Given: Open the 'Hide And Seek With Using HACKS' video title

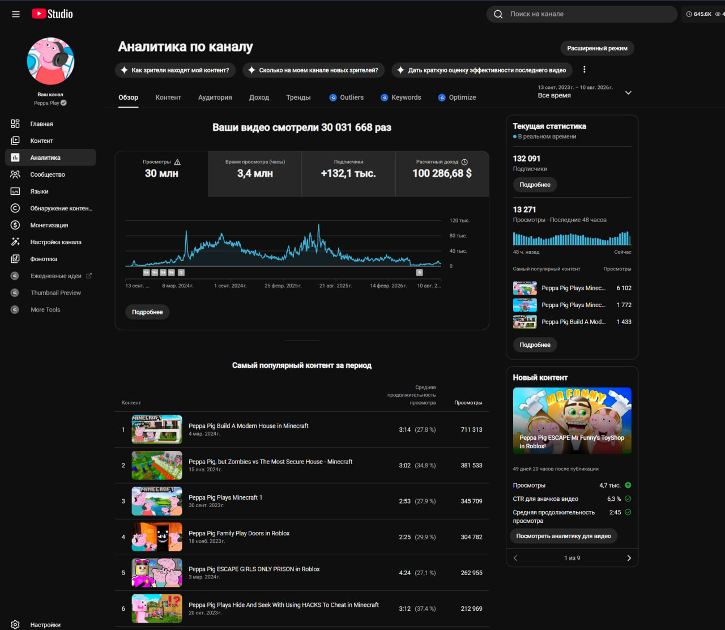Looking at the screenshot, I should click(x=284, y=605).
